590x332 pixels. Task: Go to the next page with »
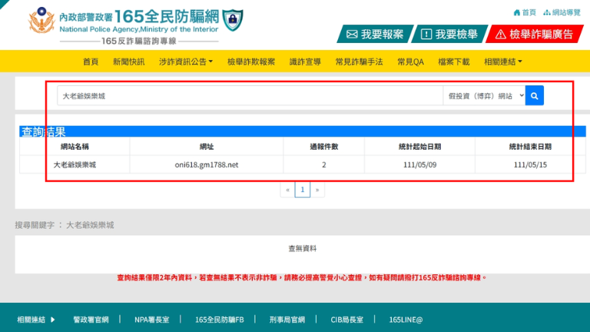click(x=317, y=190)
